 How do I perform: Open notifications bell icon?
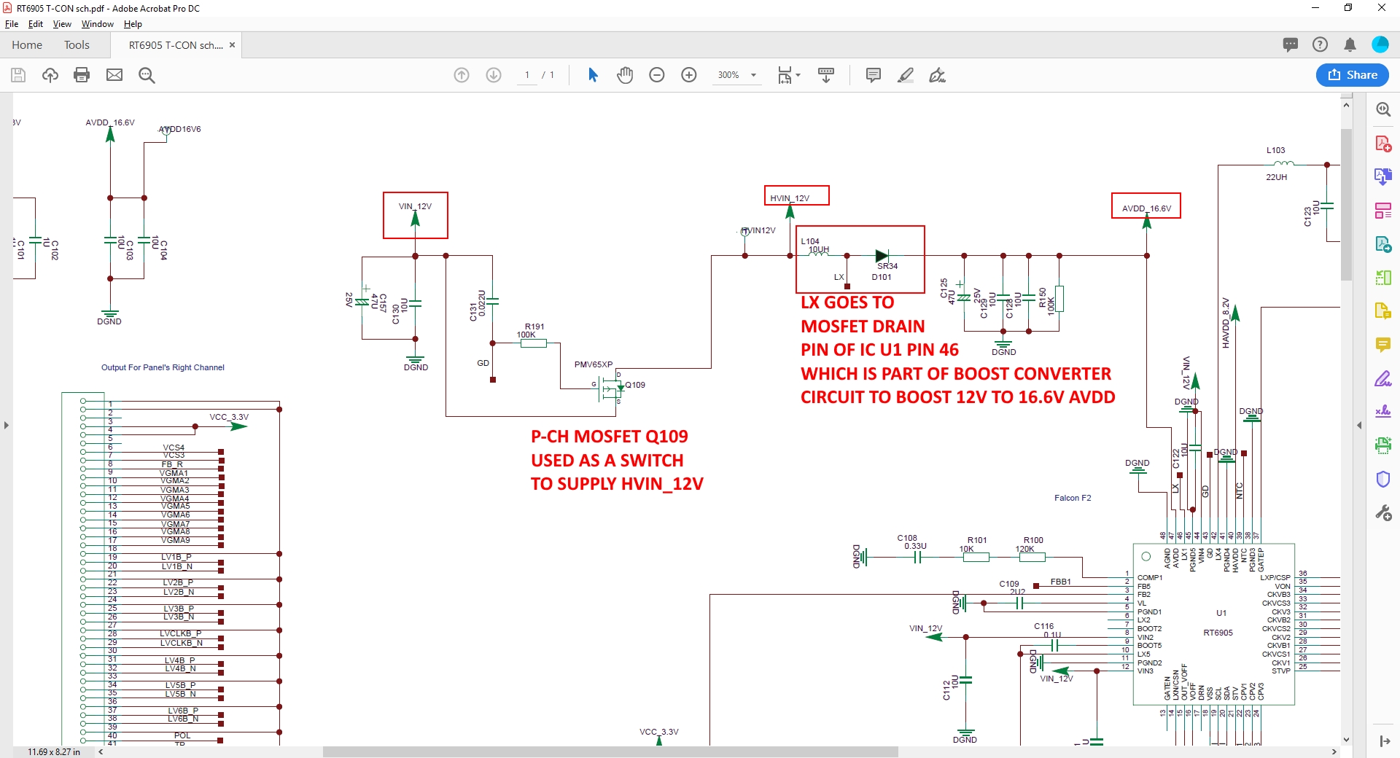coord(1350,45)
